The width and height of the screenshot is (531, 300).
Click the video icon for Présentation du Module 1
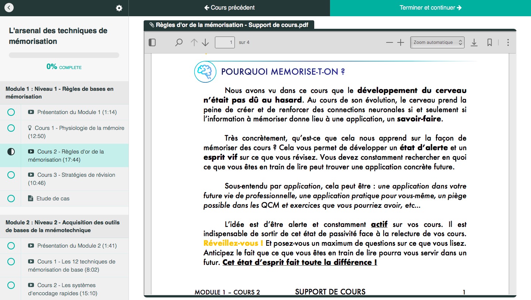pos(31,112)
